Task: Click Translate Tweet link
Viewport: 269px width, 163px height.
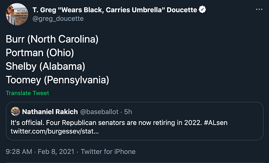Action: coord(27,93)
